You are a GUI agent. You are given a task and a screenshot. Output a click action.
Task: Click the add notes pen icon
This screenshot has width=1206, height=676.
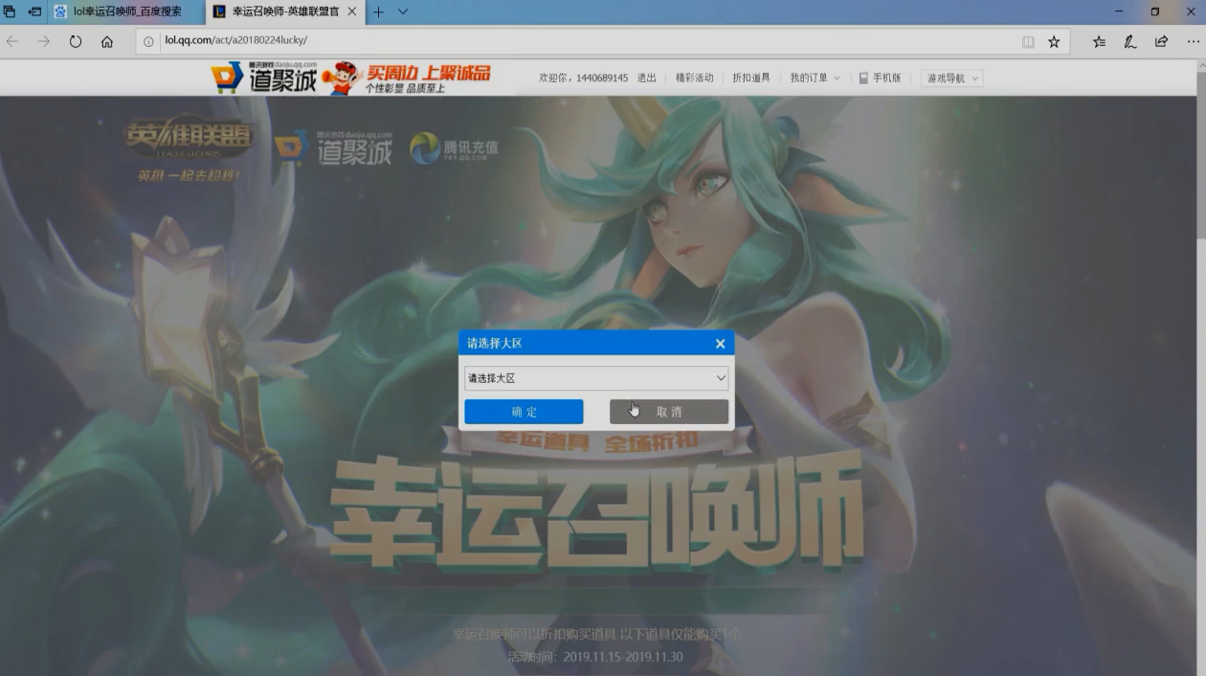pos(1130,41)
